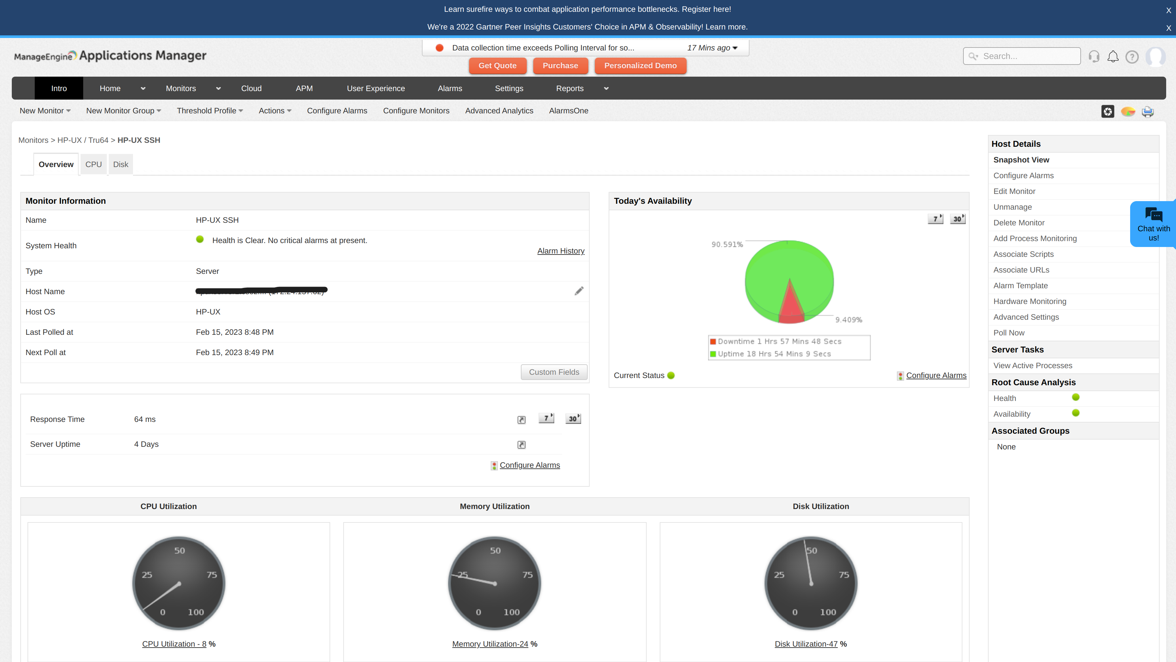The image size is (1176, 662).
Task: Click the headset support icon
Action: click(1094, 57)
